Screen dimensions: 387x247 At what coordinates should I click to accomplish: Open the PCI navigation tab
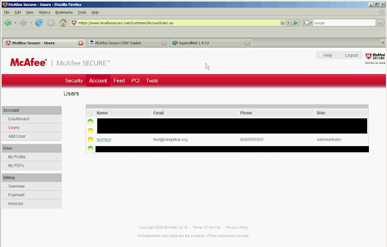pos(135,80)
